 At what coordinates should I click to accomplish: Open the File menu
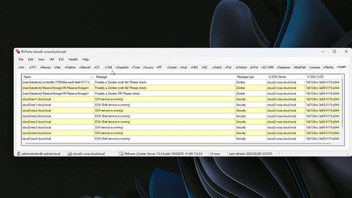[x=21, y=59]
